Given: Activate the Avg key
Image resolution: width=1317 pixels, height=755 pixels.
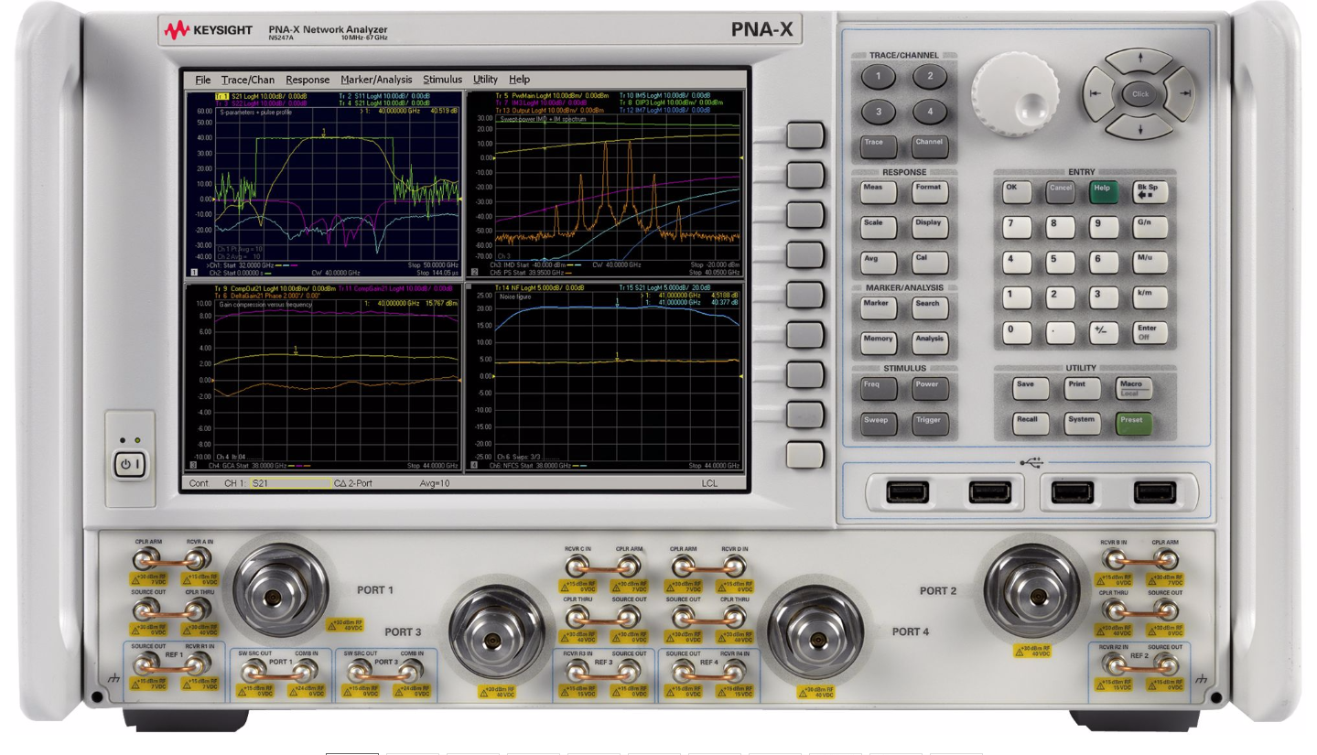Looking at the screenshot, I should [x=878, y=263].
